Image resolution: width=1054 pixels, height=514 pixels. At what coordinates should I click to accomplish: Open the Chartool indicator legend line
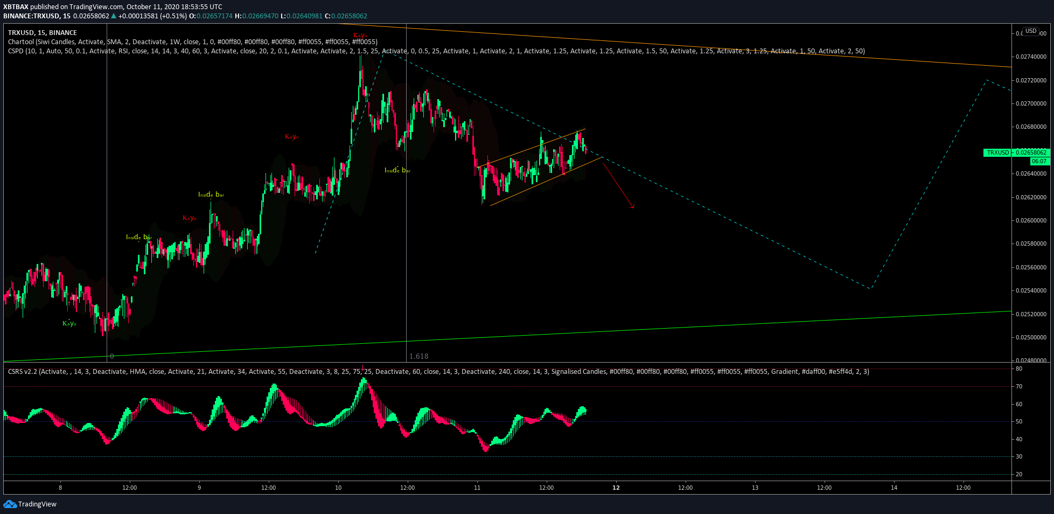click(x=193, y=42)
